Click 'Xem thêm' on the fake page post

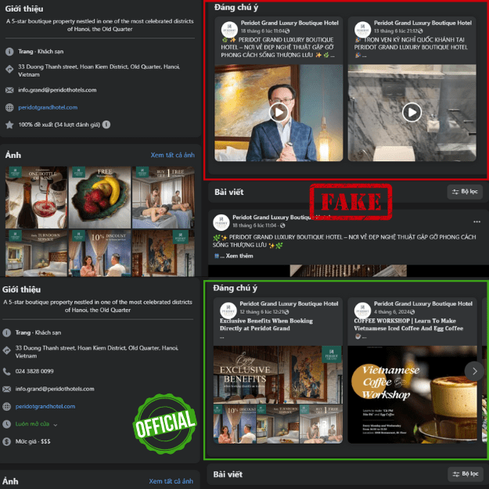(239, 256)
